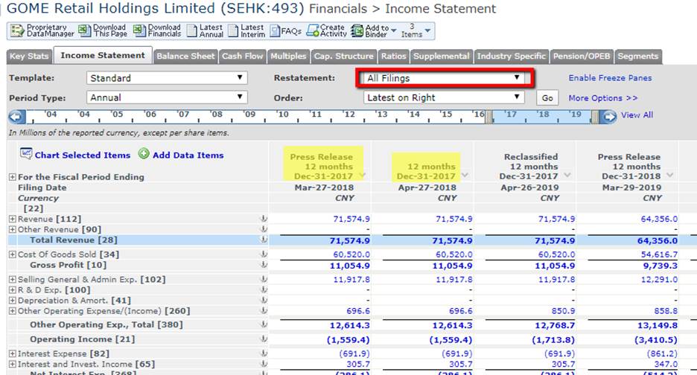Expand Selling General & Admin Exp. row
697x375 pixels.
(13, 280)
